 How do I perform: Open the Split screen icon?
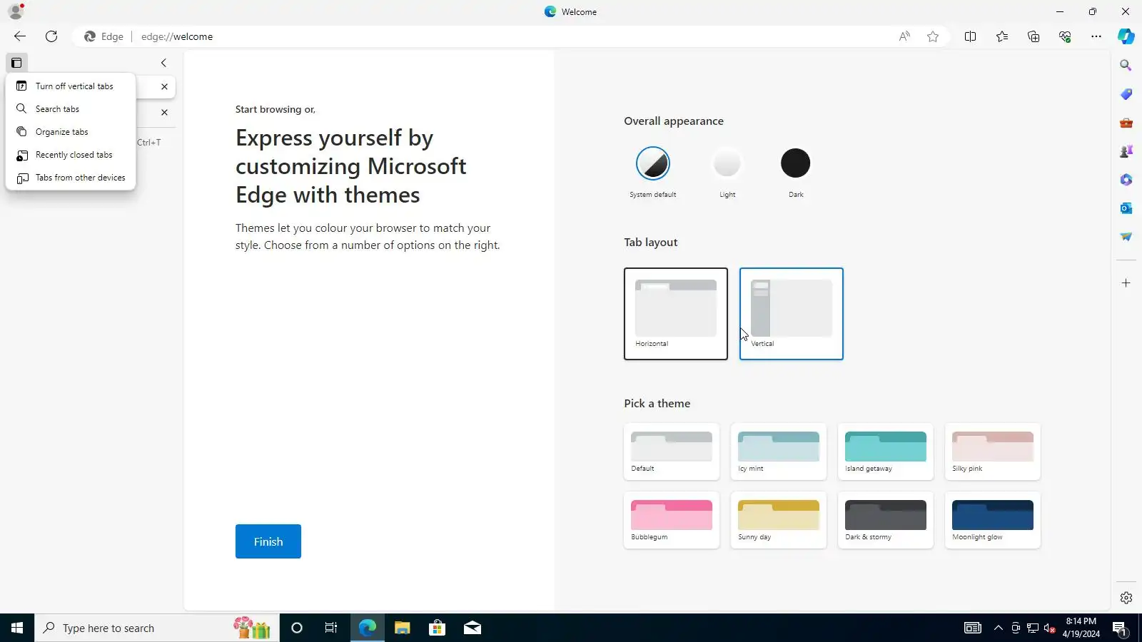[x=970, y=36]
